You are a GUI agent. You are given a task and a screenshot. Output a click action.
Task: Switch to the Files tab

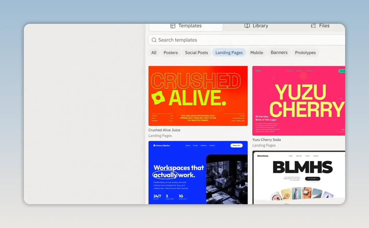coord(320,26)
